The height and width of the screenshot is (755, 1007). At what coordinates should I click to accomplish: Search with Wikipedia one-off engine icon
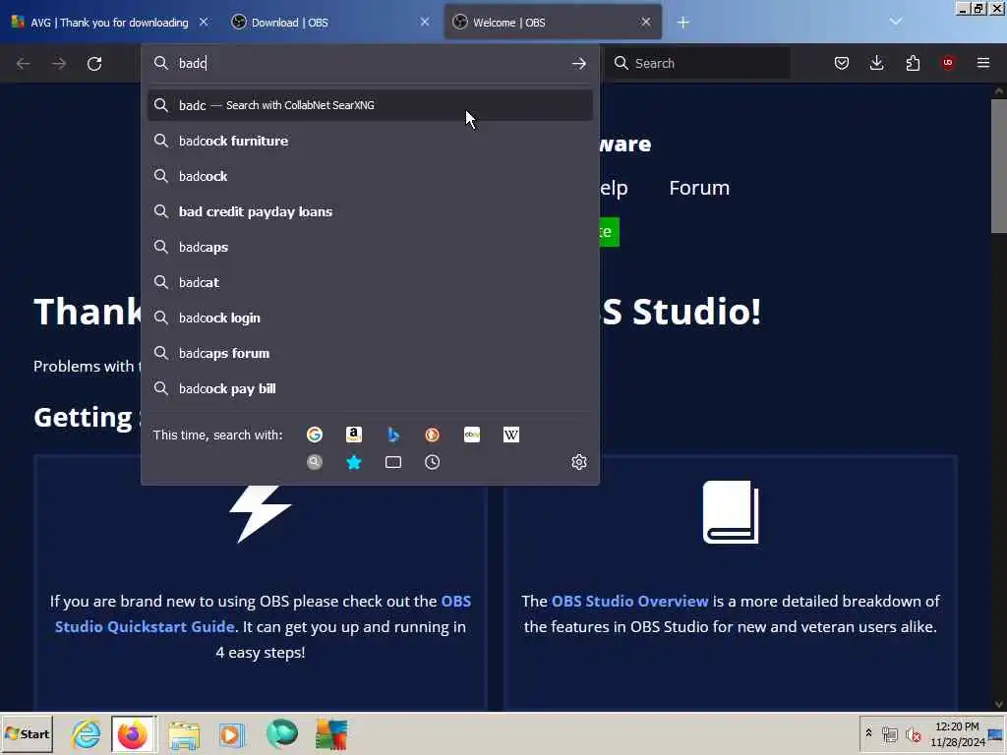511,436
